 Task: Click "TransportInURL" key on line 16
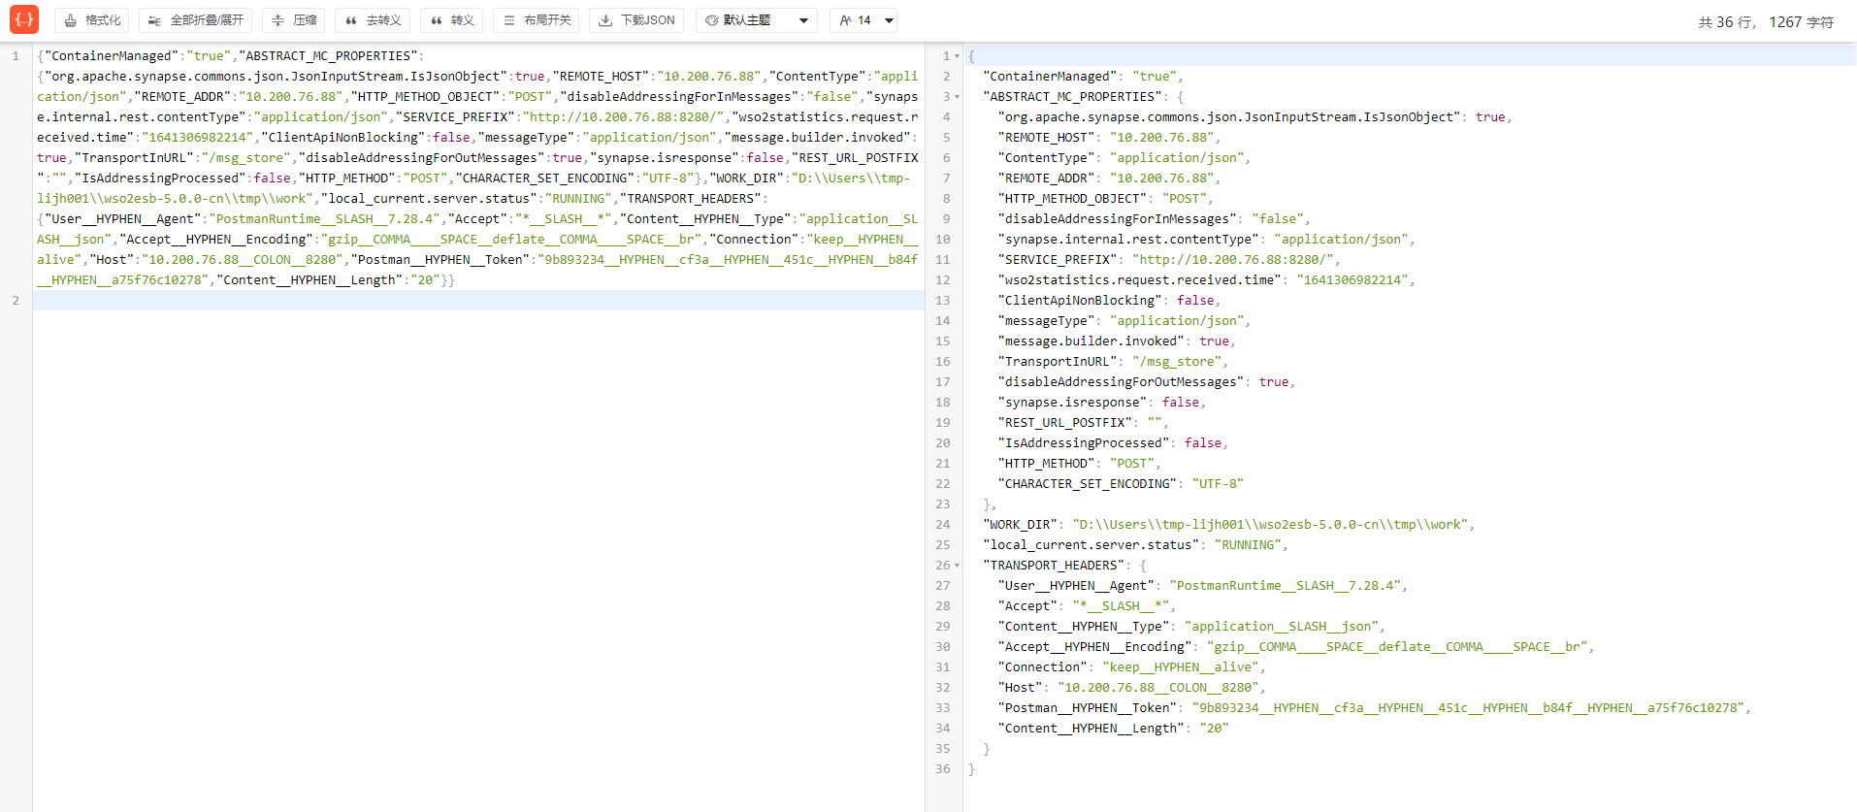click(x=1058, y=362)
